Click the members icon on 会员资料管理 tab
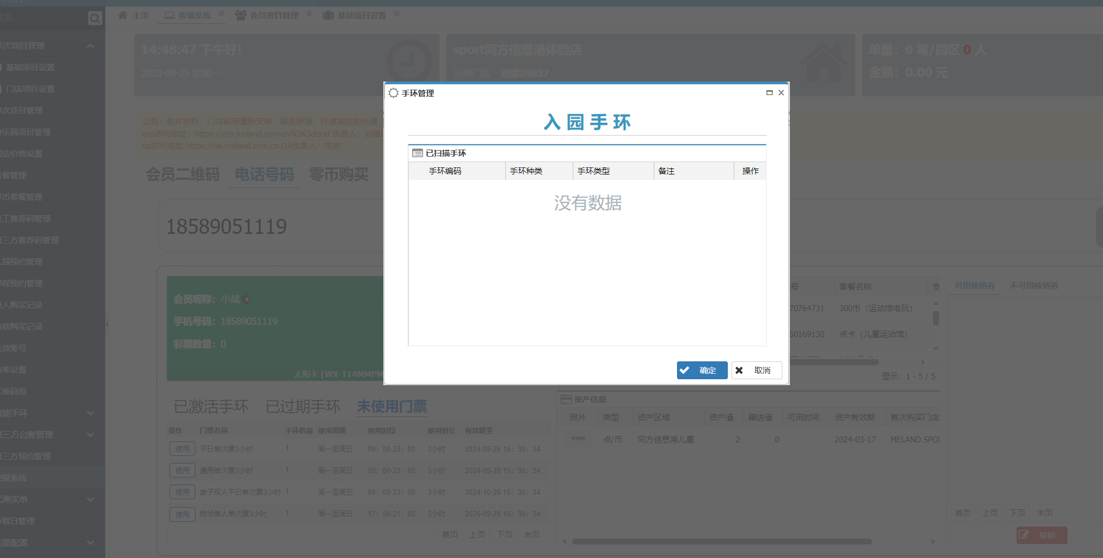 [241, 15]
